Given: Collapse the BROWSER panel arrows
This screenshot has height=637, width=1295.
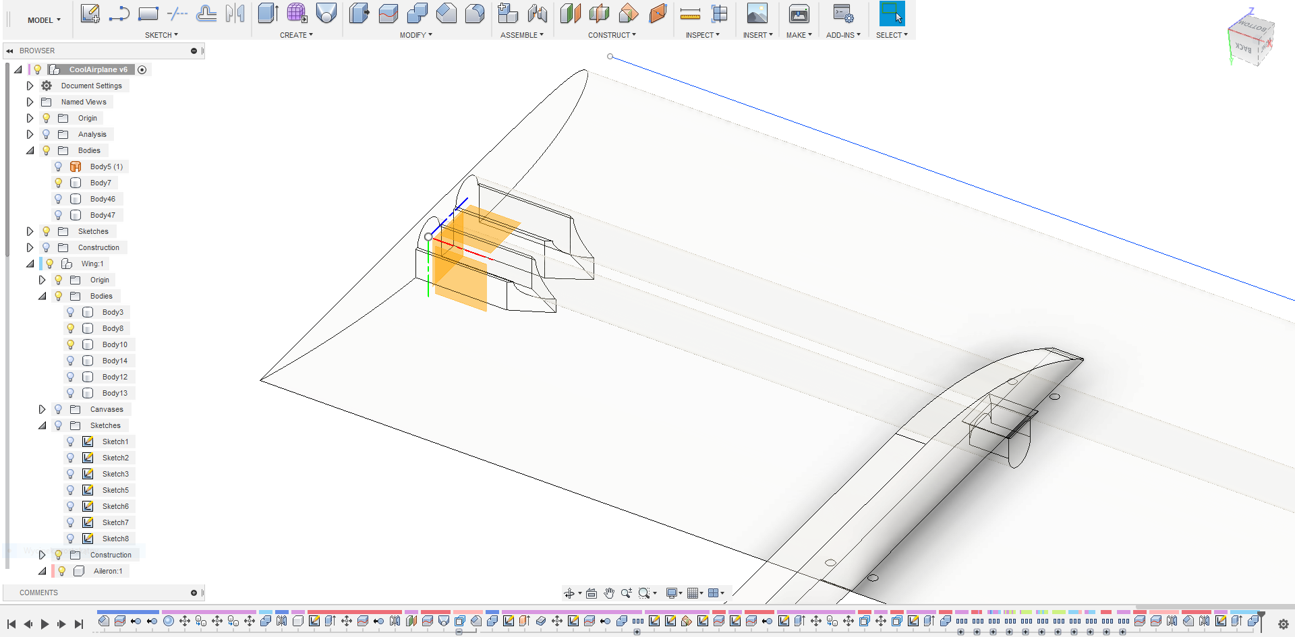Looking at the screenshot, I should click(x=9, y=51).
